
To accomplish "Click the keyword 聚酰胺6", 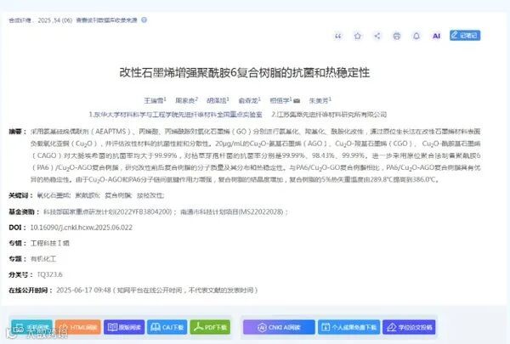I will (x=88, y=195).
